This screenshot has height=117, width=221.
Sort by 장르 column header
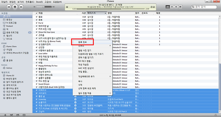click(x=138, y=13)
